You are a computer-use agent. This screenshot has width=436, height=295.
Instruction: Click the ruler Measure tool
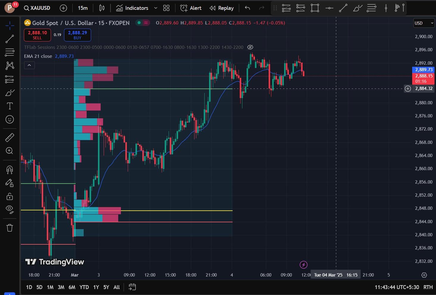pos(10,137)
